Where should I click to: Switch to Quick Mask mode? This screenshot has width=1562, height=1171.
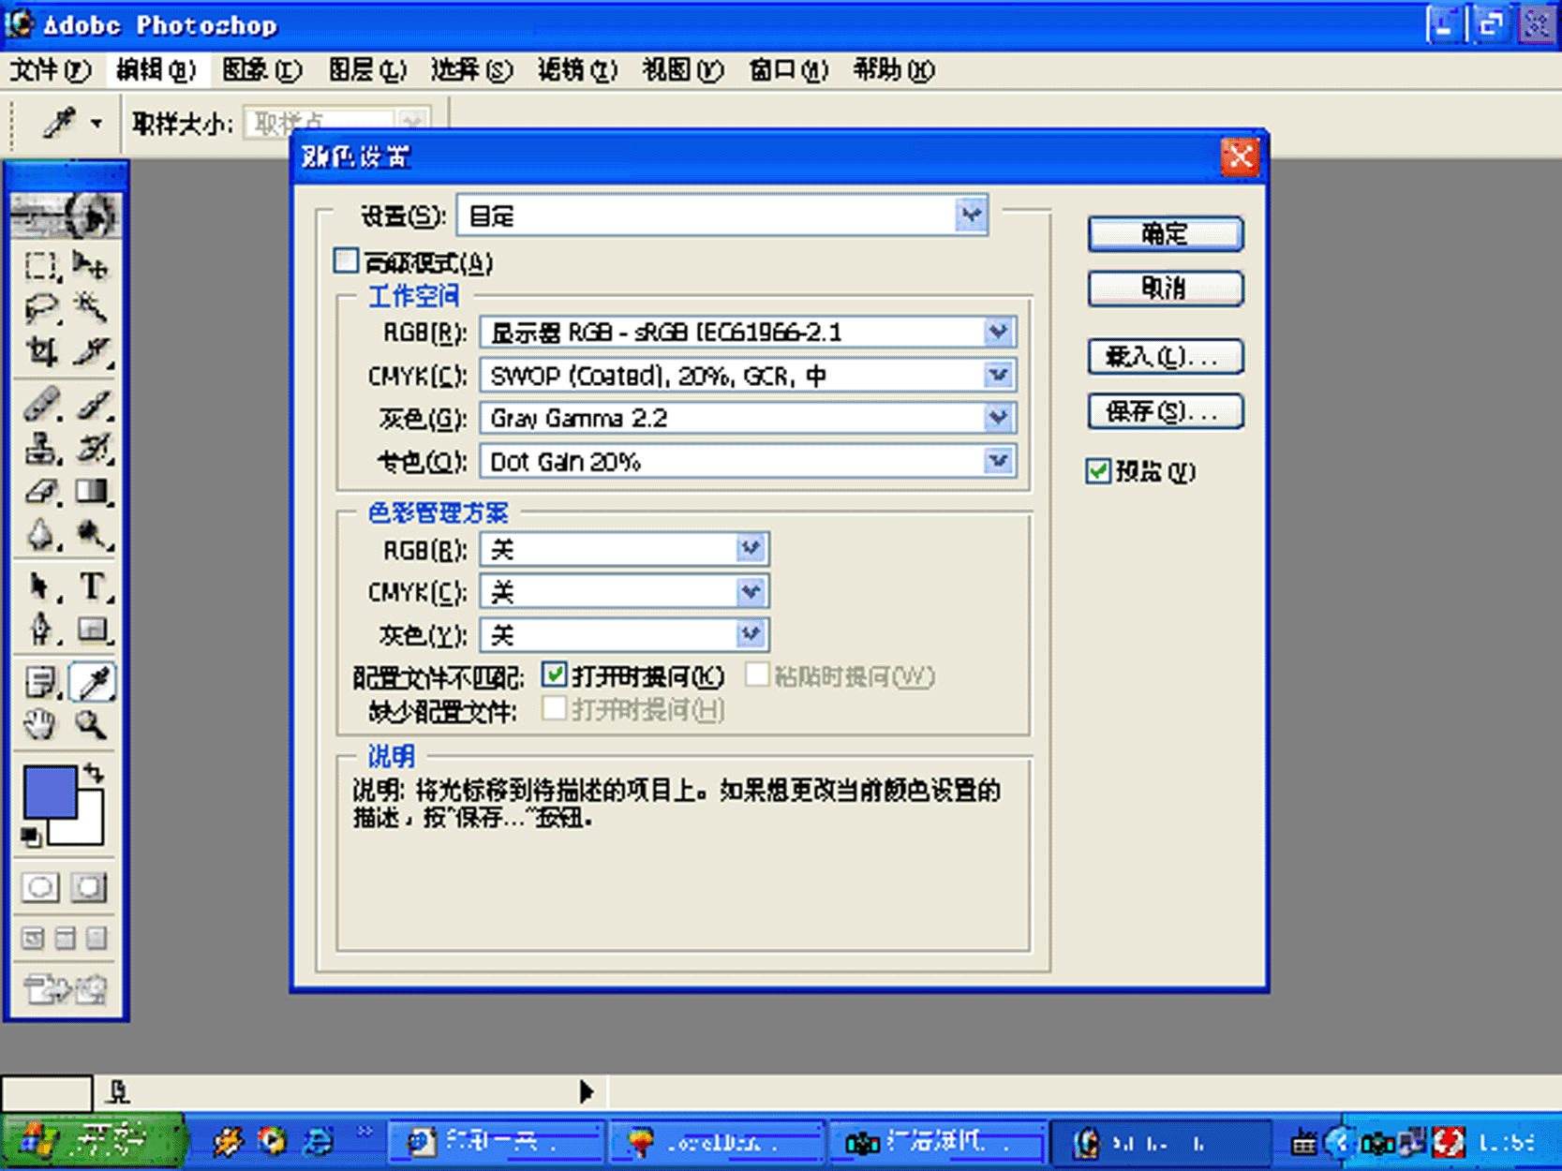click(90, 887)
